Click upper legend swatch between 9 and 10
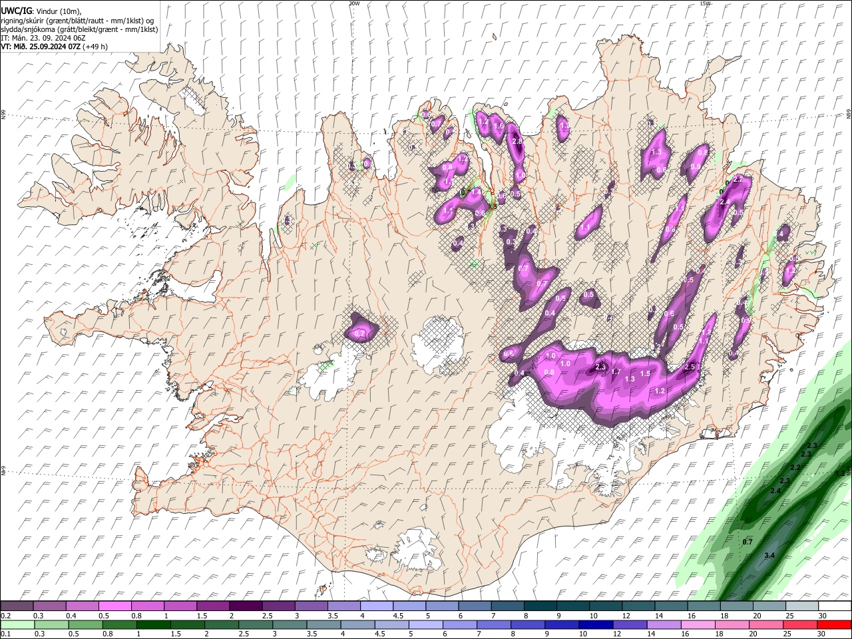Image resolution: width=852 pixels, height=639 pixels. [x=573, y=606]
